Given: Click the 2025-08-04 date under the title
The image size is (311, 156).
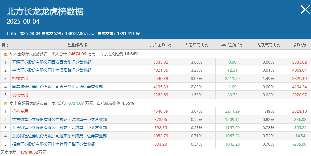Looking at the screenshot, I should pos(23,21).
